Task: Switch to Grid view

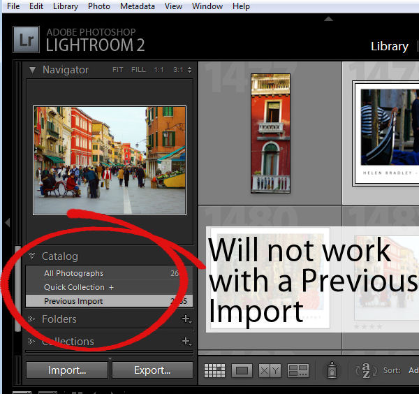Action: (214, 370)
